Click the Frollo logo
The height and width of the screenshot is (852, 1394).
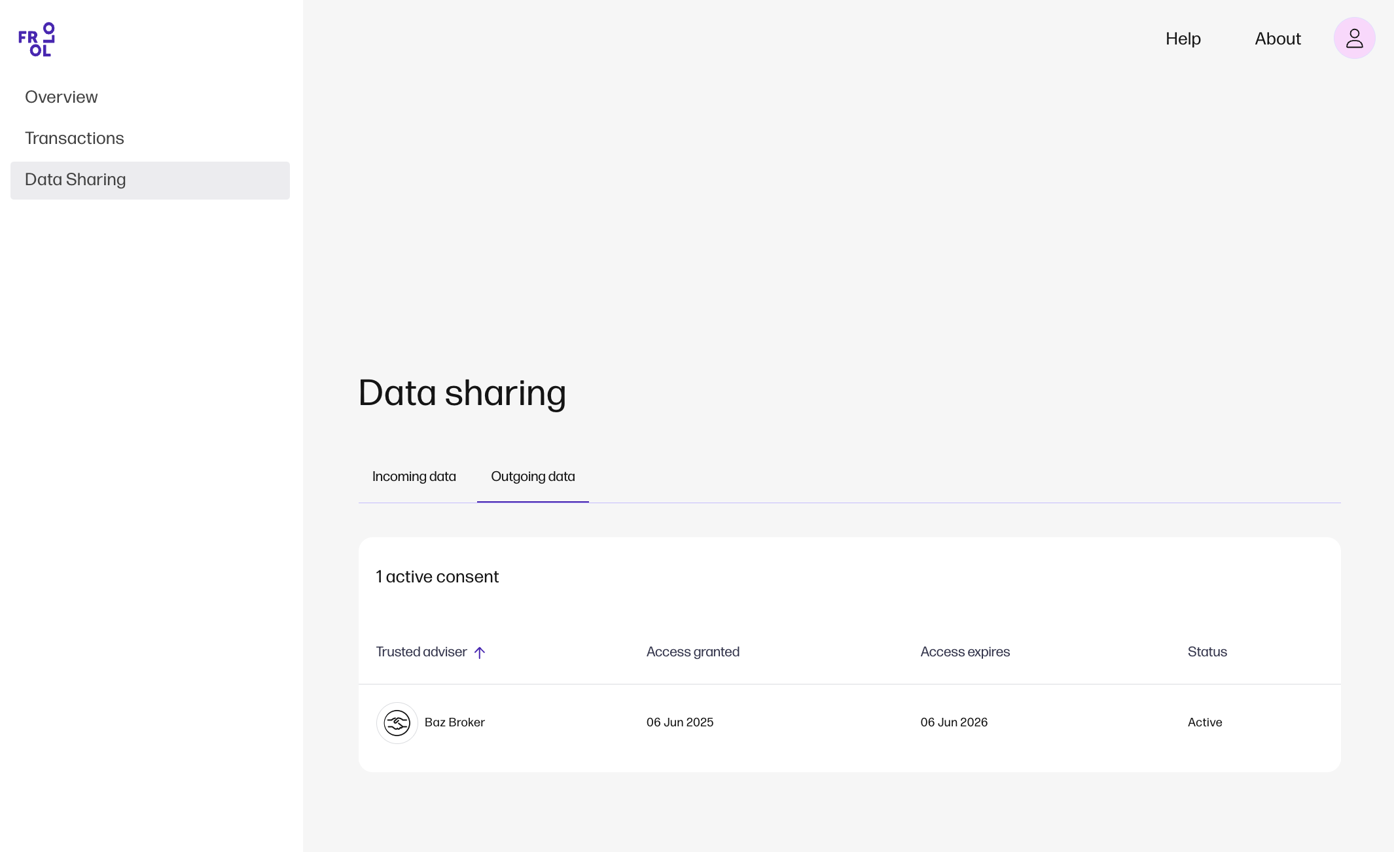pos(37,39)
